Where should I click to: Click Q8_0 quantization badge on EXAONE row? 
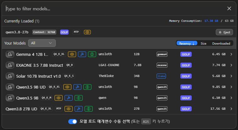click(x=70, y=65)
